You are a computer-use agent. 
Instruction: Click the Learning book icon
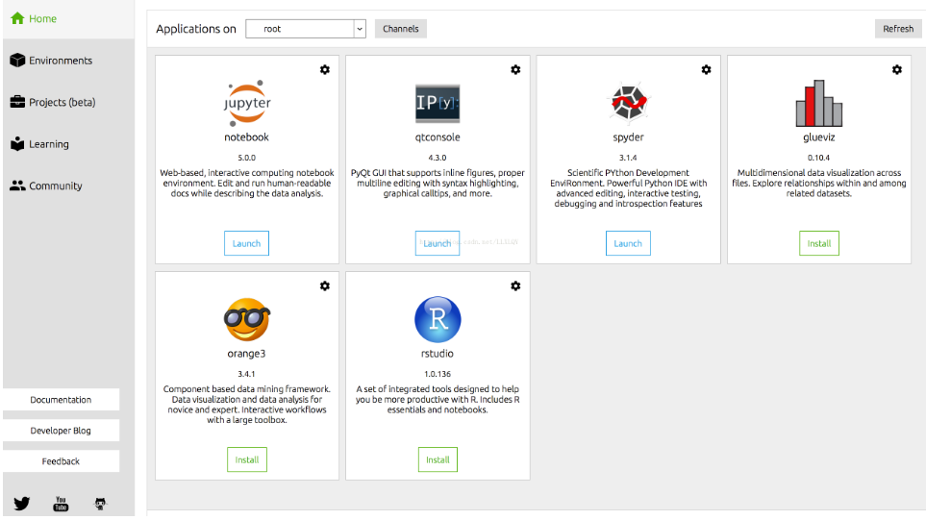click(x=17, y=144)
